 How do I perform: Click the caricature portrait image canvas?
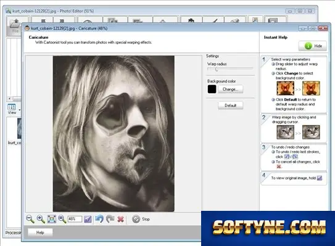(x=114, y=134)
